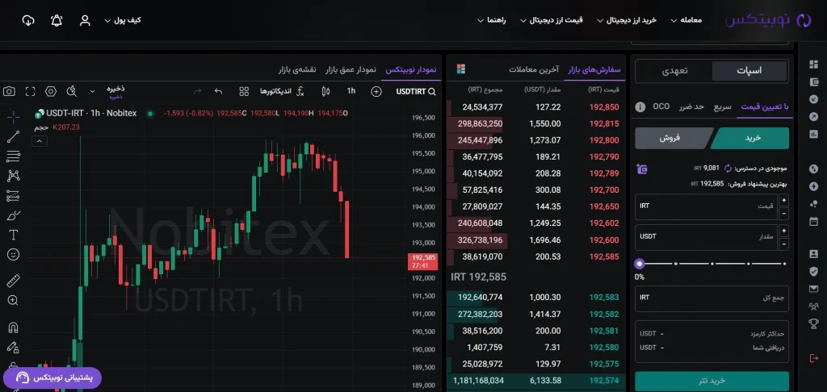Viewport: 827px width, 392px height.
Task: Select the XABCD pattern tool
Action: (x=13, y=176)
